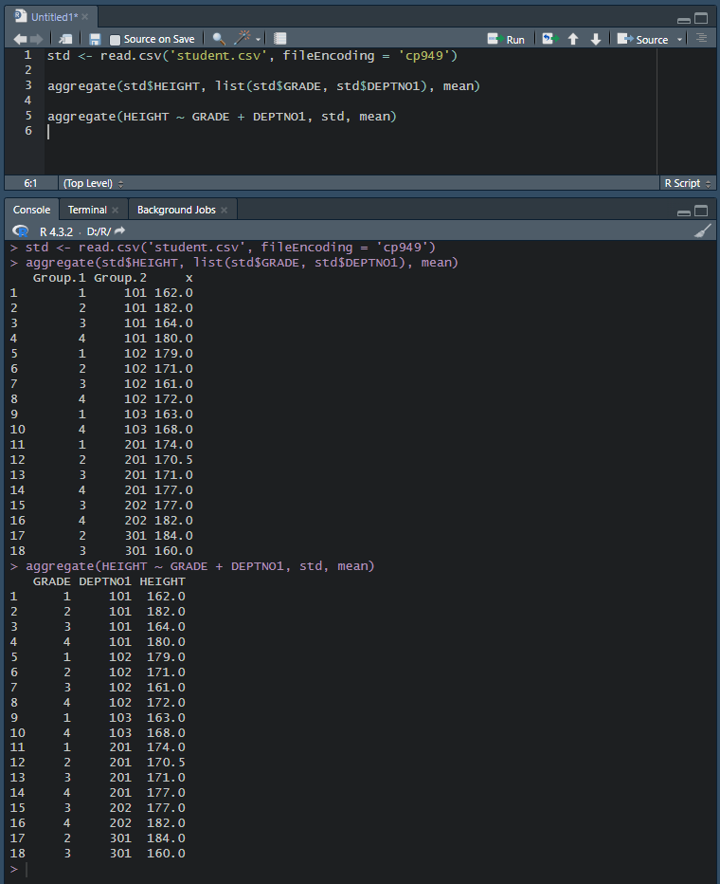Click editor line 3 aggregate call

[263, 86]
